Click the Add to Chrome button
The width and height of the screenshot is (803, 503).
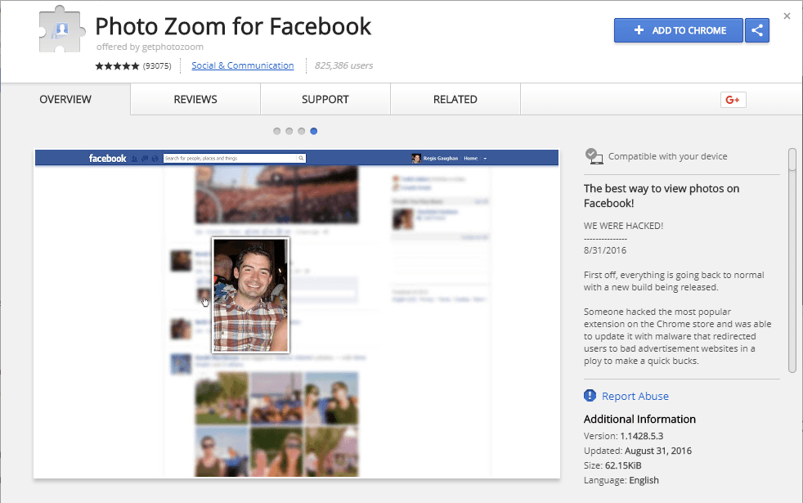(x=679, y=30)
